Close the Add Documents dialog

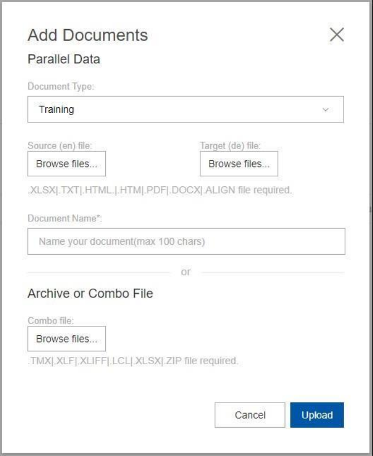336,35
